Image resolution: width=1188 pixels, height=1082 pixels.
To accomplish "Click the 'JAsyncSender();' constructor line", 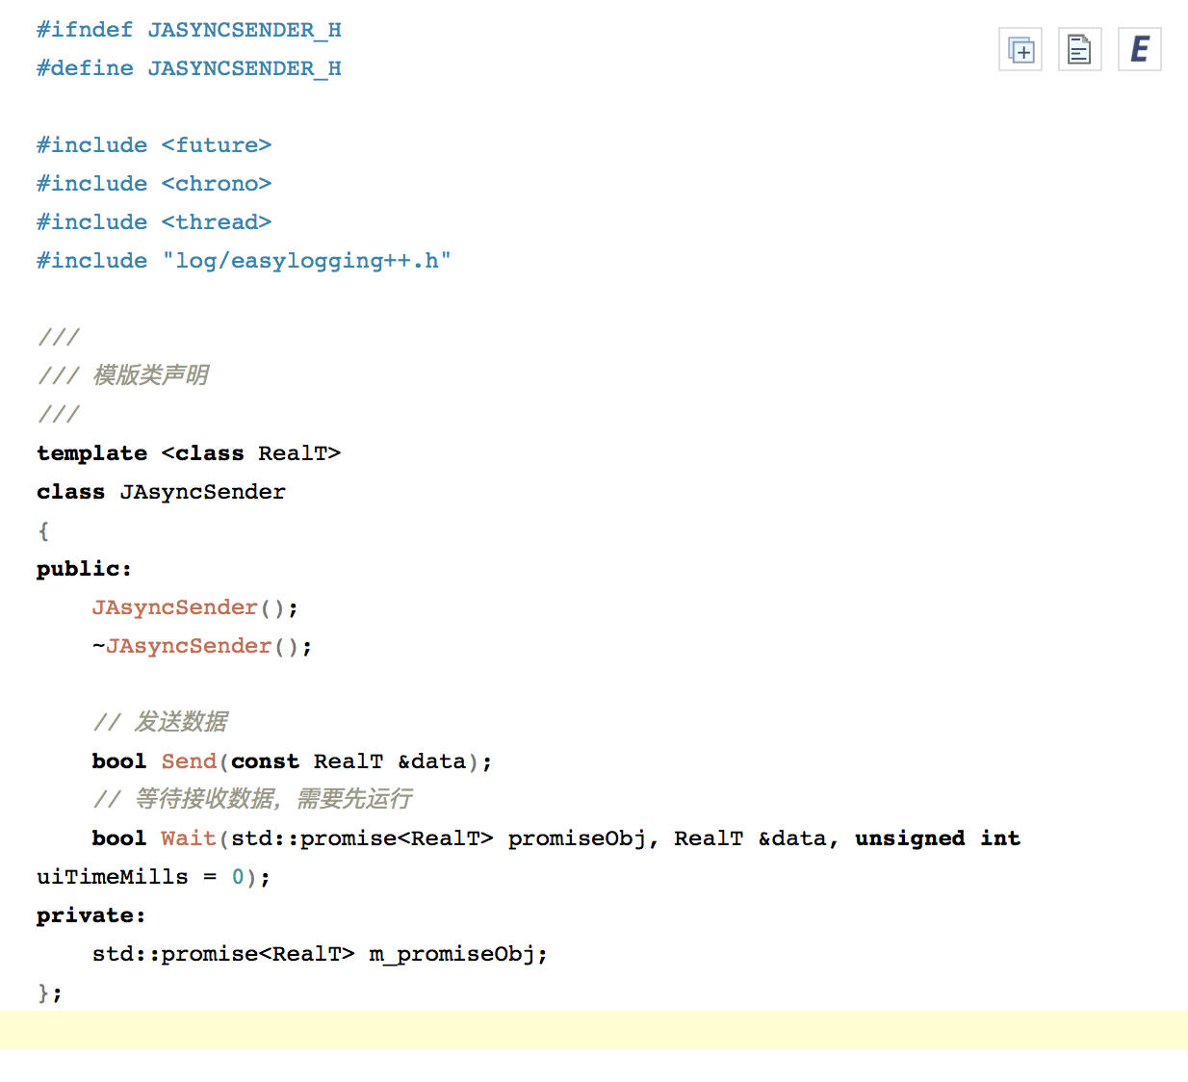I will 195,607.
